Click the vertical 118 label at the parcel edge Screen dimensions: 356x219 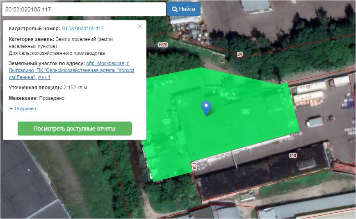(194, 166)
